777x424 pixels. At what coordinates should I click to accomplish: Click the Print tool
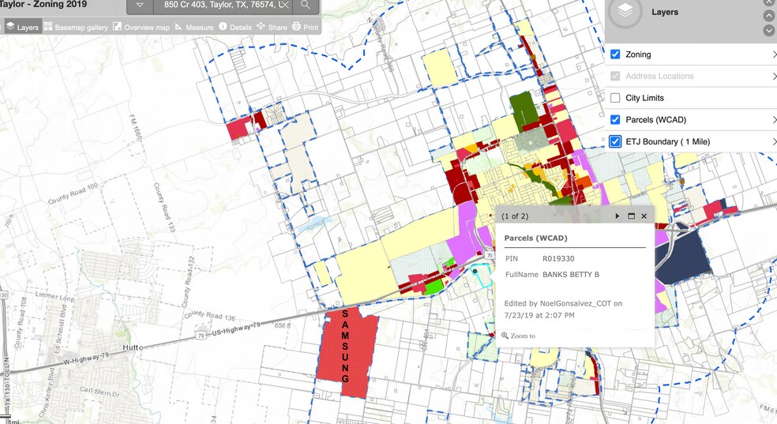tap(305, 28)
